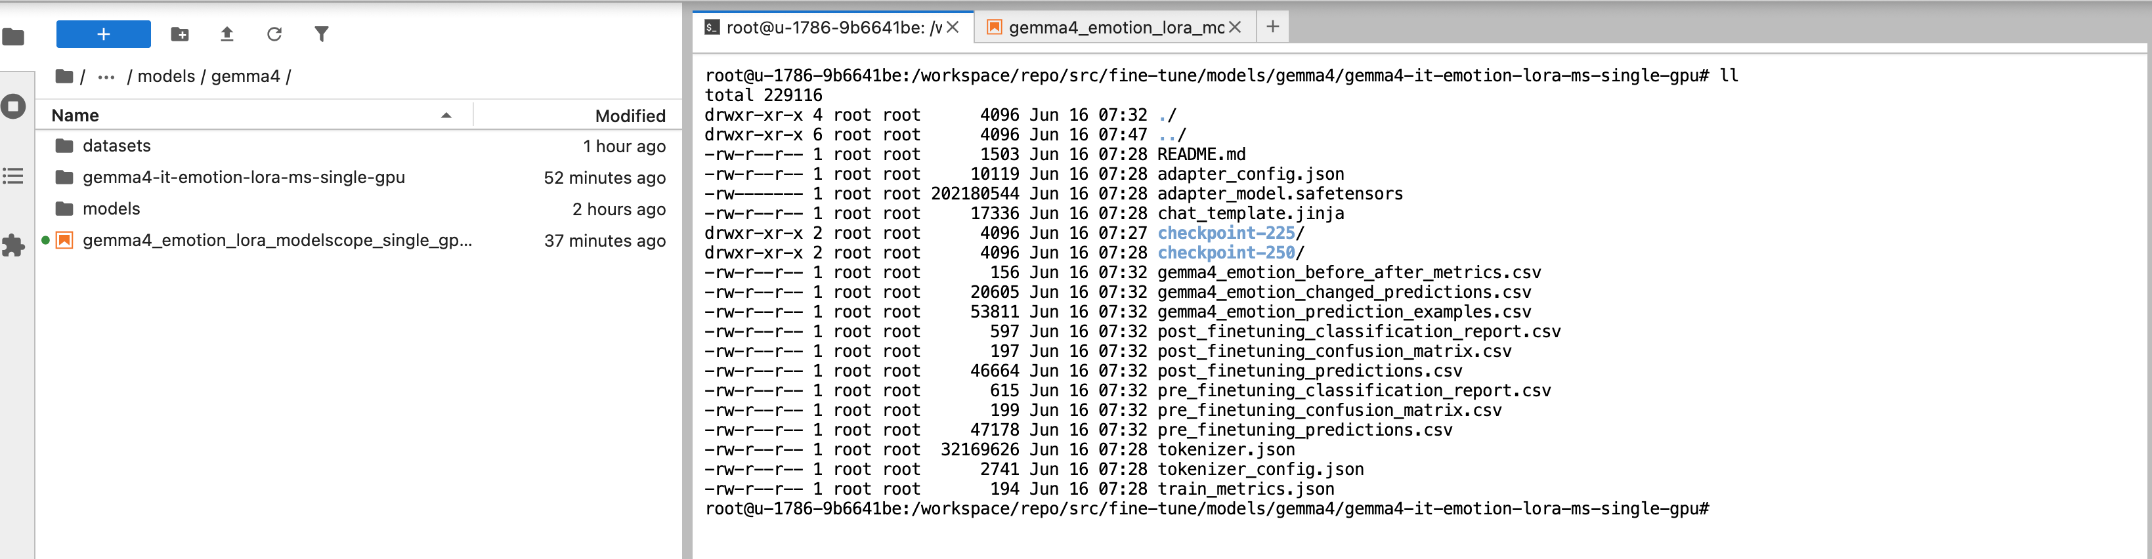2152x559 pixels.
Task: Expand the breadcrumb ellipsis path
Action: 106,77
